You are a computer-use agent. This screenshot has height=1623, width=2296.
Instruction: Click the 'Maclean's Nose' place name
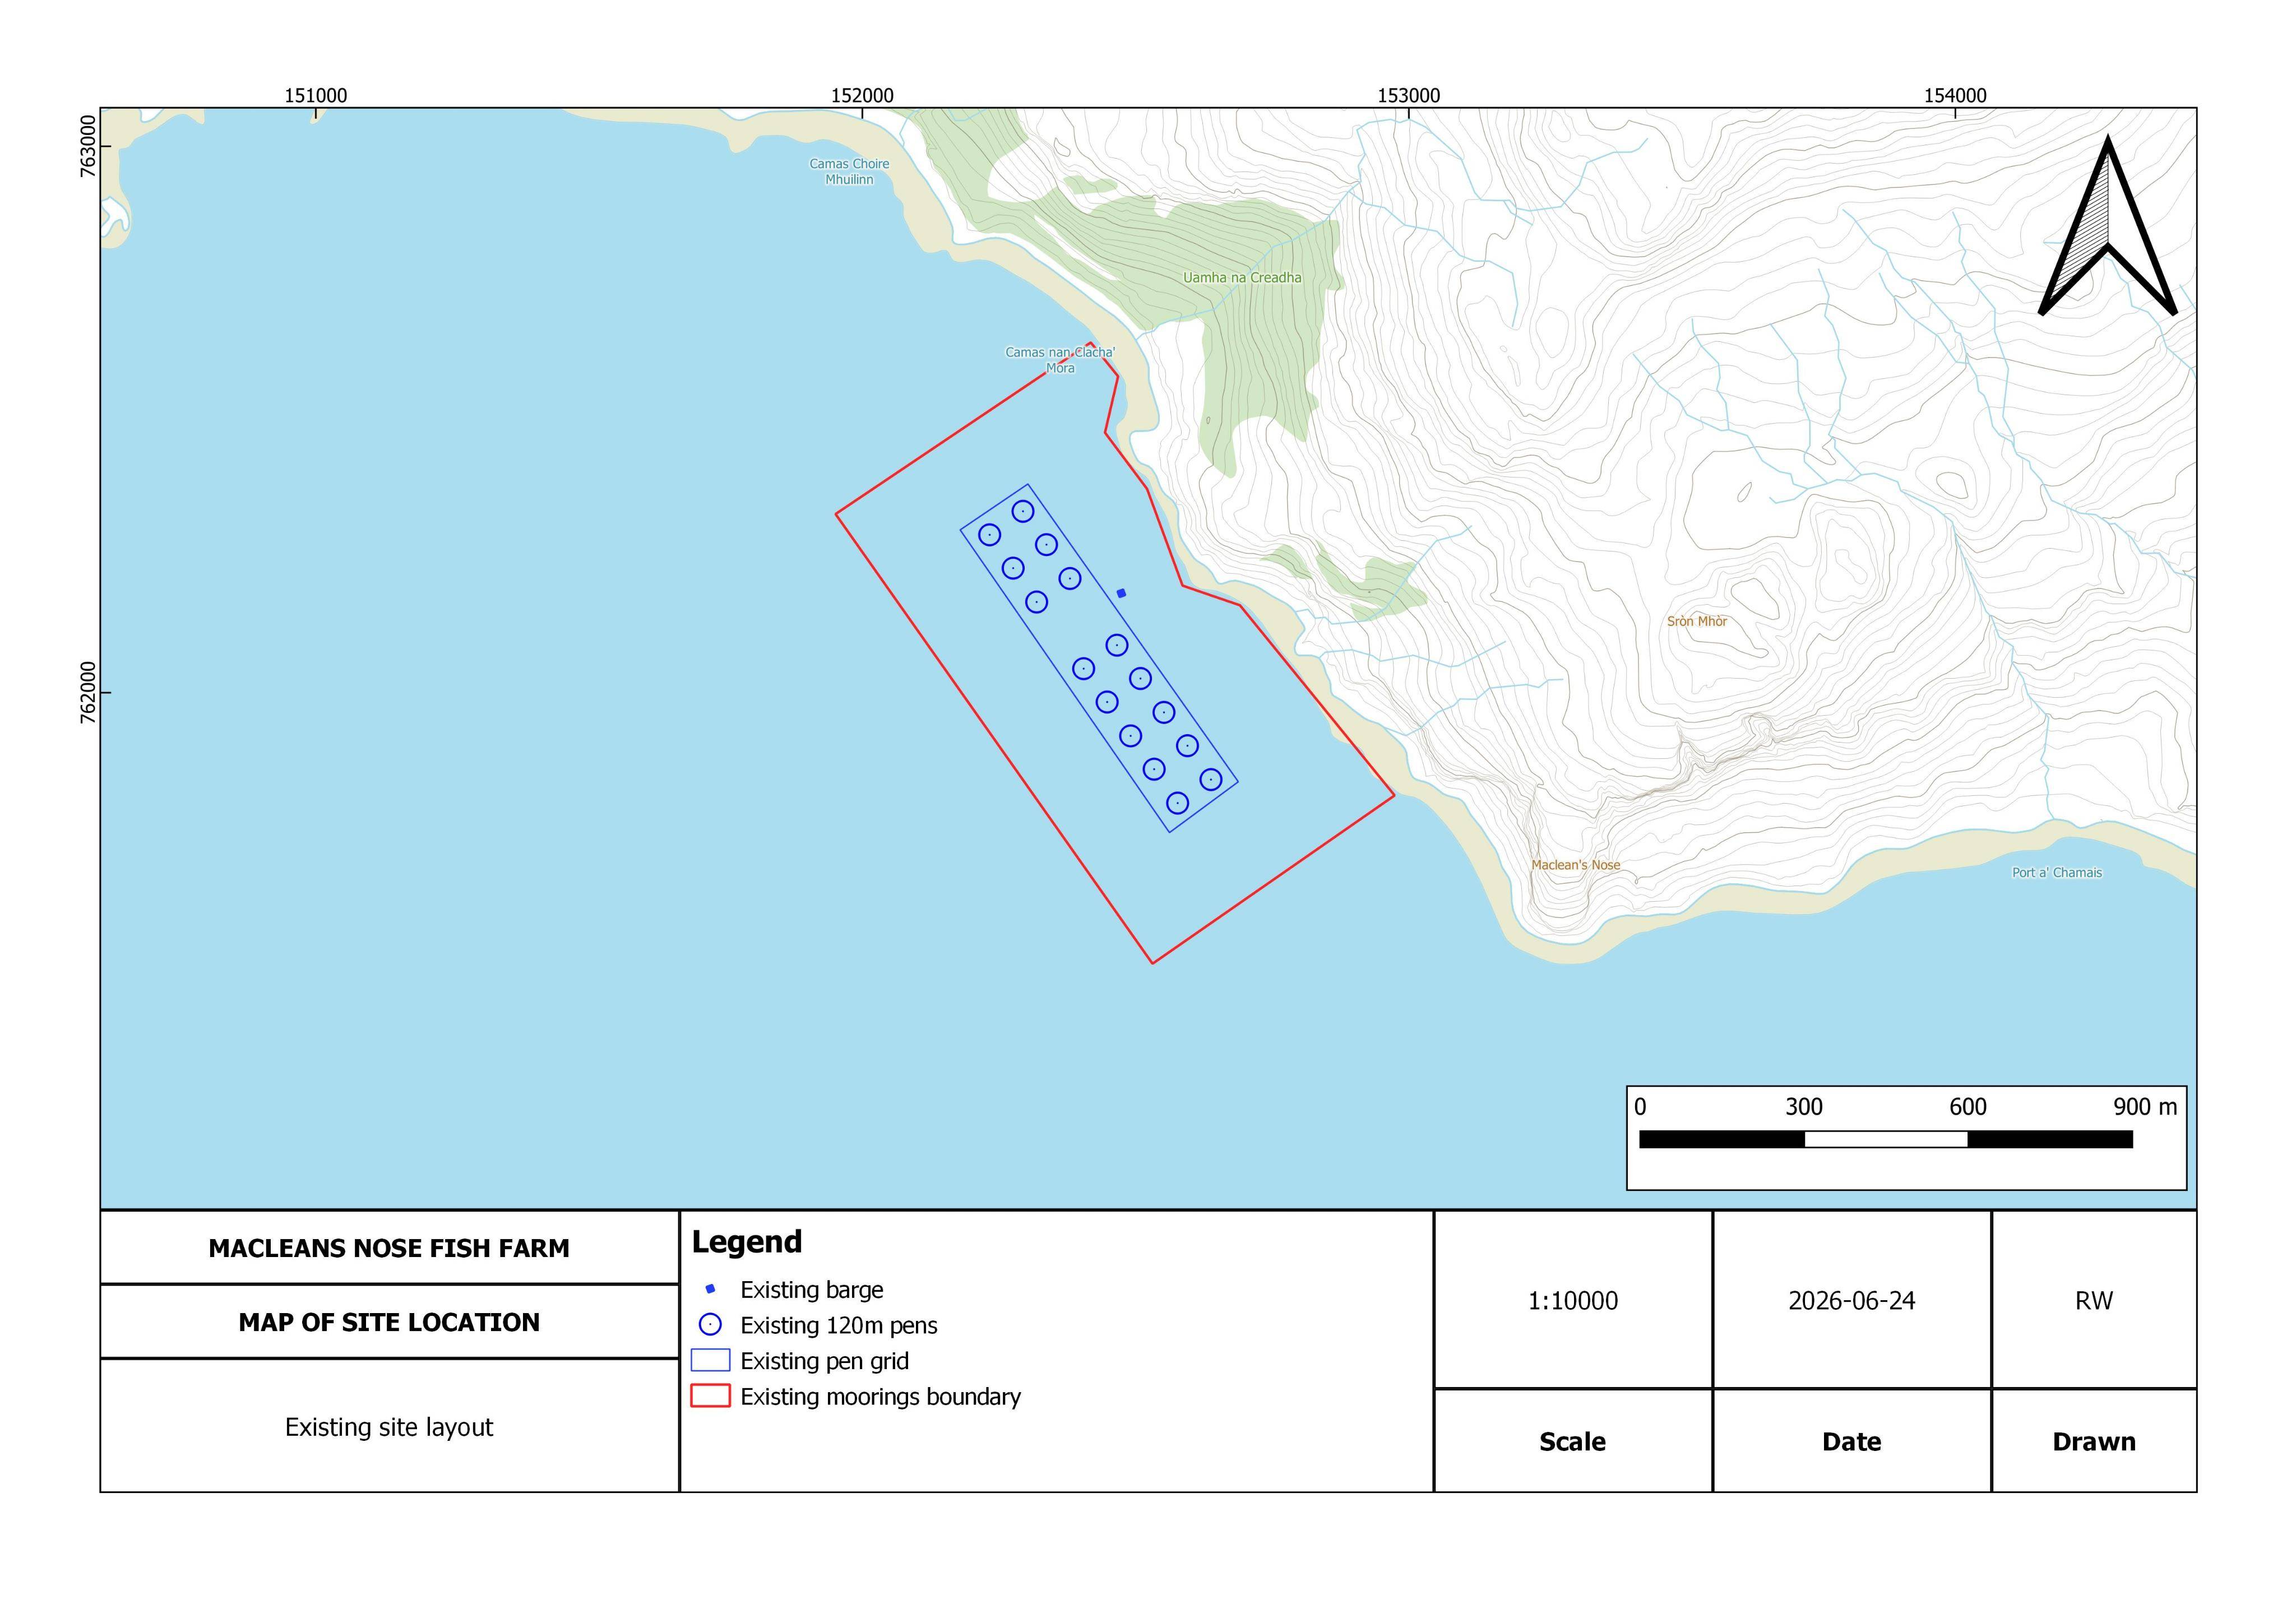(1576, 865)
